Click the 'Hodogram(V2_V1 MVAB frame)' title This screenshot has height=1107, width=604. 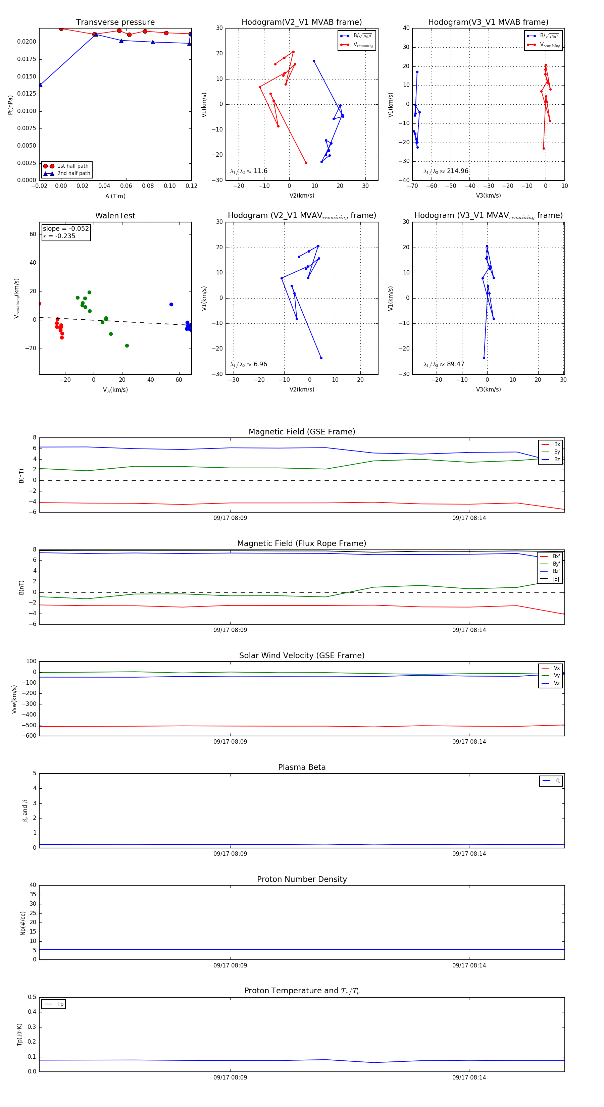302,22
